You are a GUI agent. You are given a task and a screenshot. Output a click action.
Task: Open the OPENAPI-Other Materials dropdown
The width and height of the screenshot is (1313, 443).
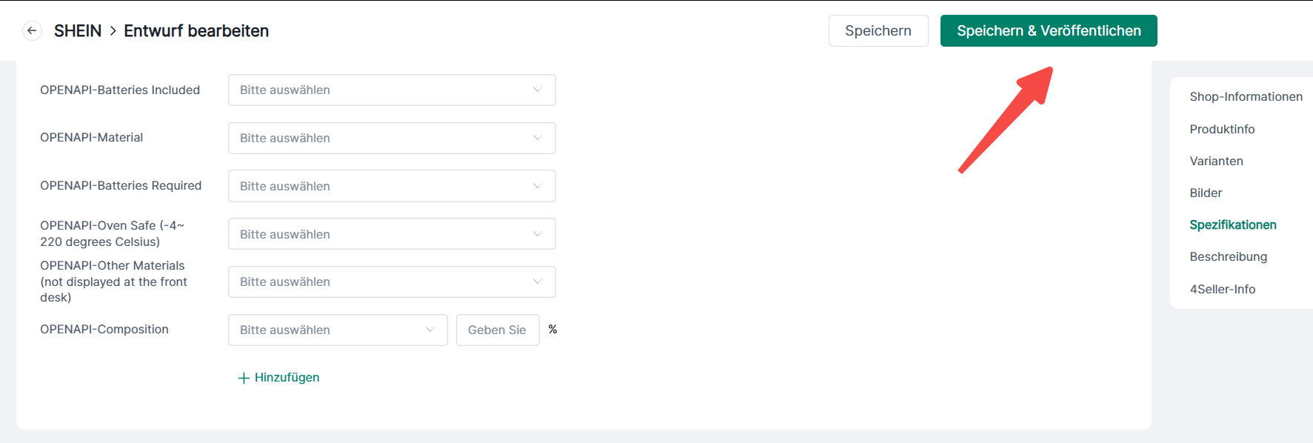pyautogui.click(x=391, y=282)
